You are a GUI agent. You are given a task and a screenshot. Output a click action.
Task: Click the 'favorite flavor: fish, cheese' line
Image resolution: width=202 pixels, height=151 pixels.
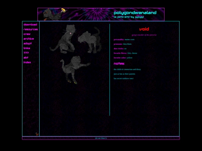tap(125, 53)
